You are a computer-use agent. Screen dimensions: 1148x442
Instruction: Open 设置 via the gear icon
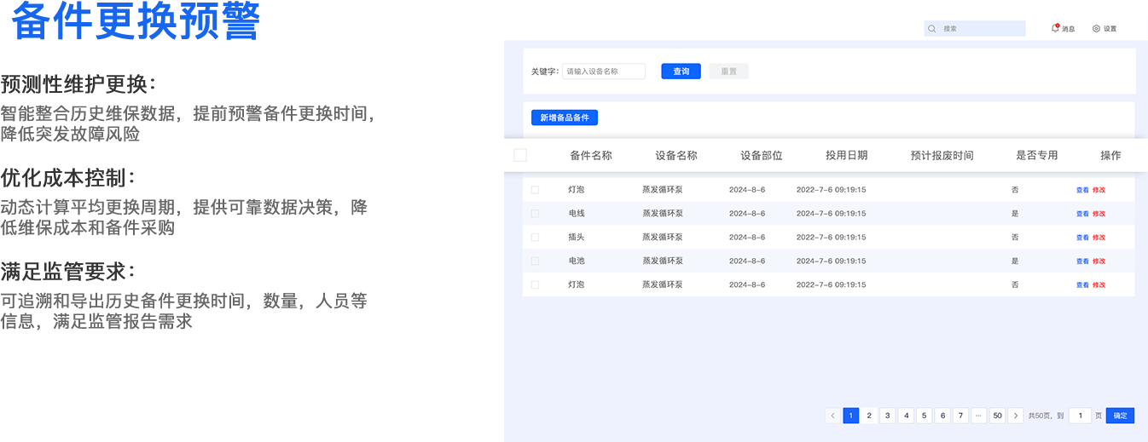[1097, 29]
